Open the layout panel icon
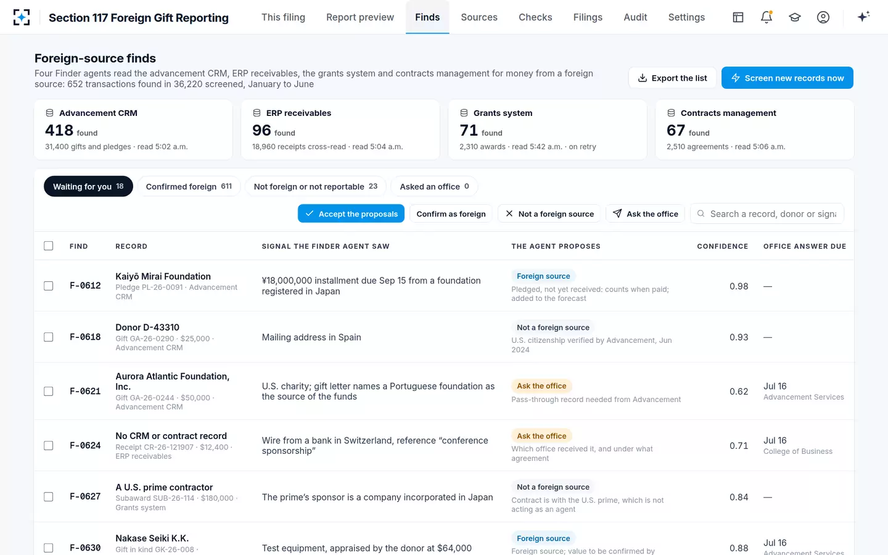 tap(738, 17)
